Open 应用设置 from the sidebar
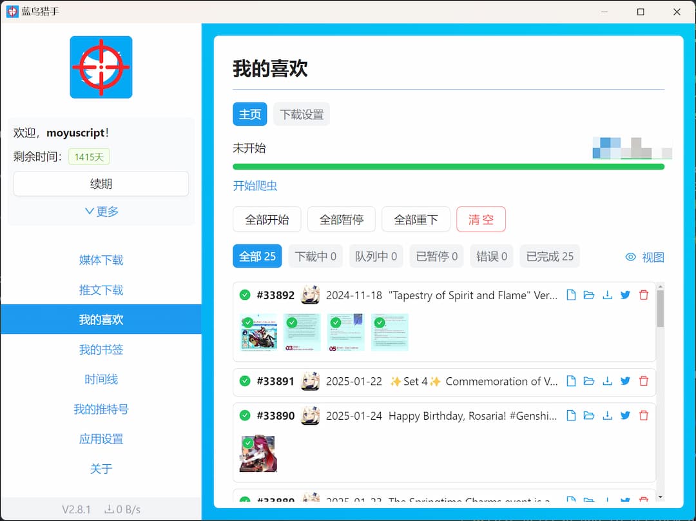The image size is (696, 521). click(101, 438)
